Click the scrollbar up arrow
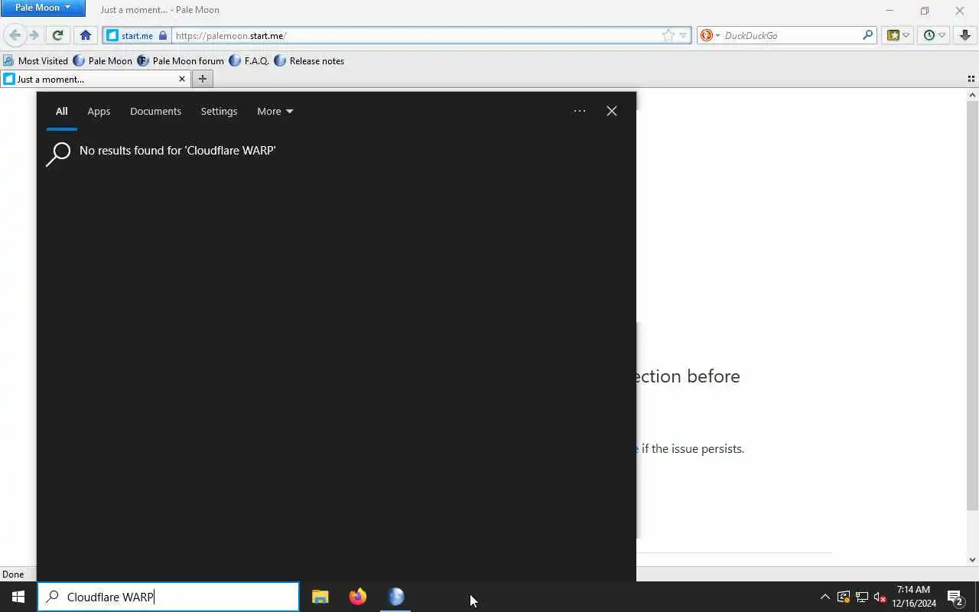 tap(972, 95)
